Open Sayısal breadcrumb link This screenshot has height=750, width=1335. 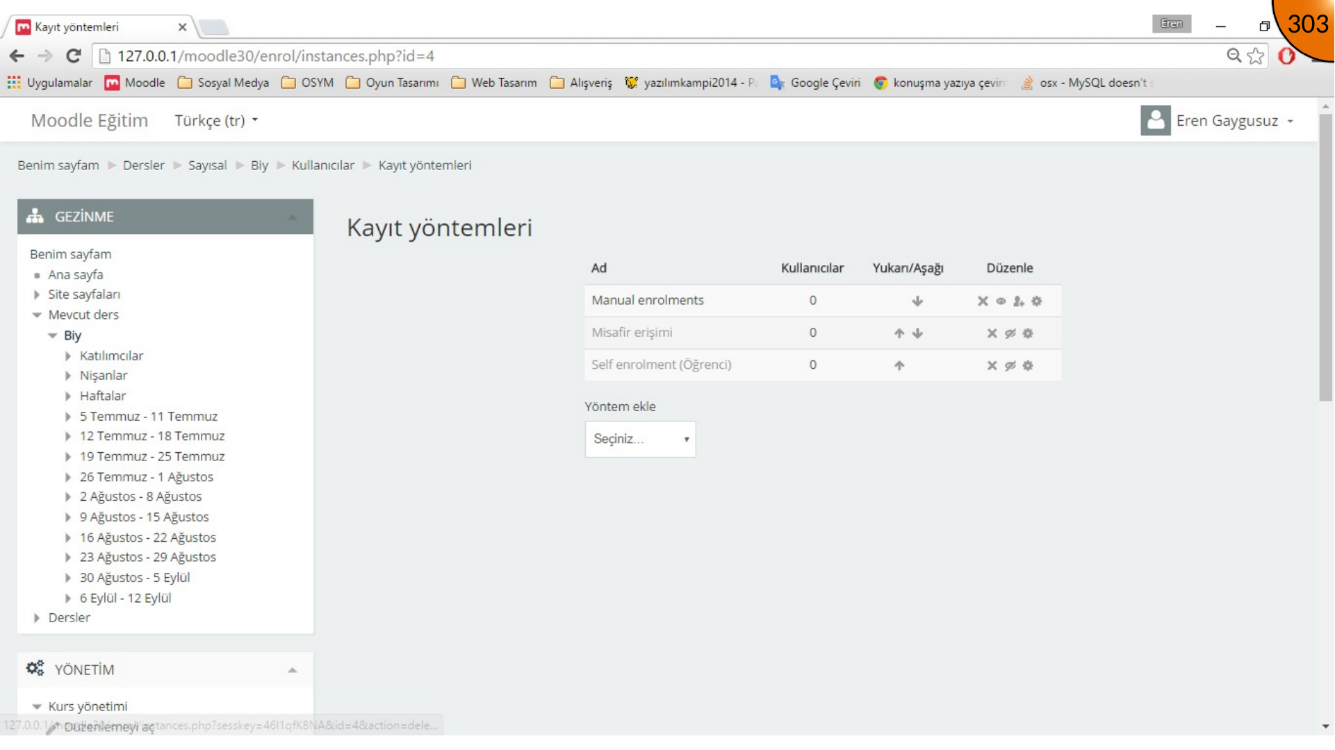pyautogui.click(x=207, y=165)
